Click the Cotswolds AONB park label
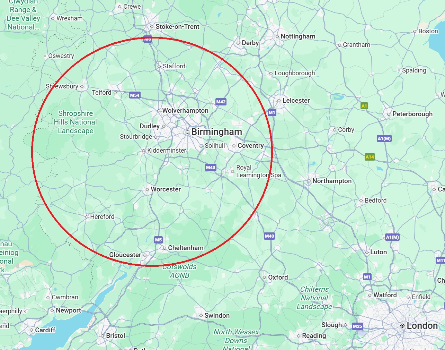The width and height of the screenshot is (445, 350). coord(179,271)
